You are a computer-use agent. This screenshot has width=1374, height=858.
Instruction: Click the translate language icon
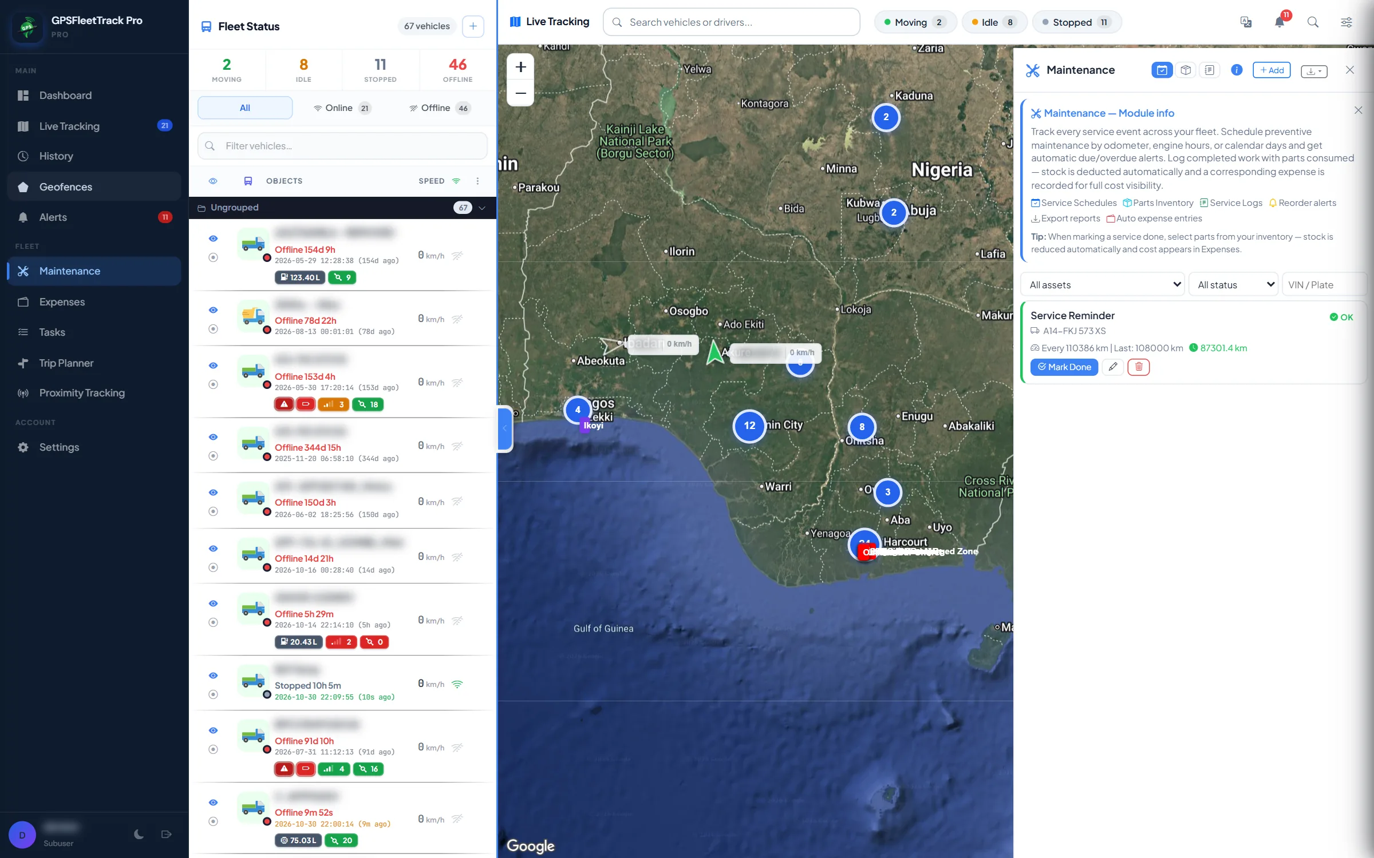pyautogui.click(x=1246, y=22)
